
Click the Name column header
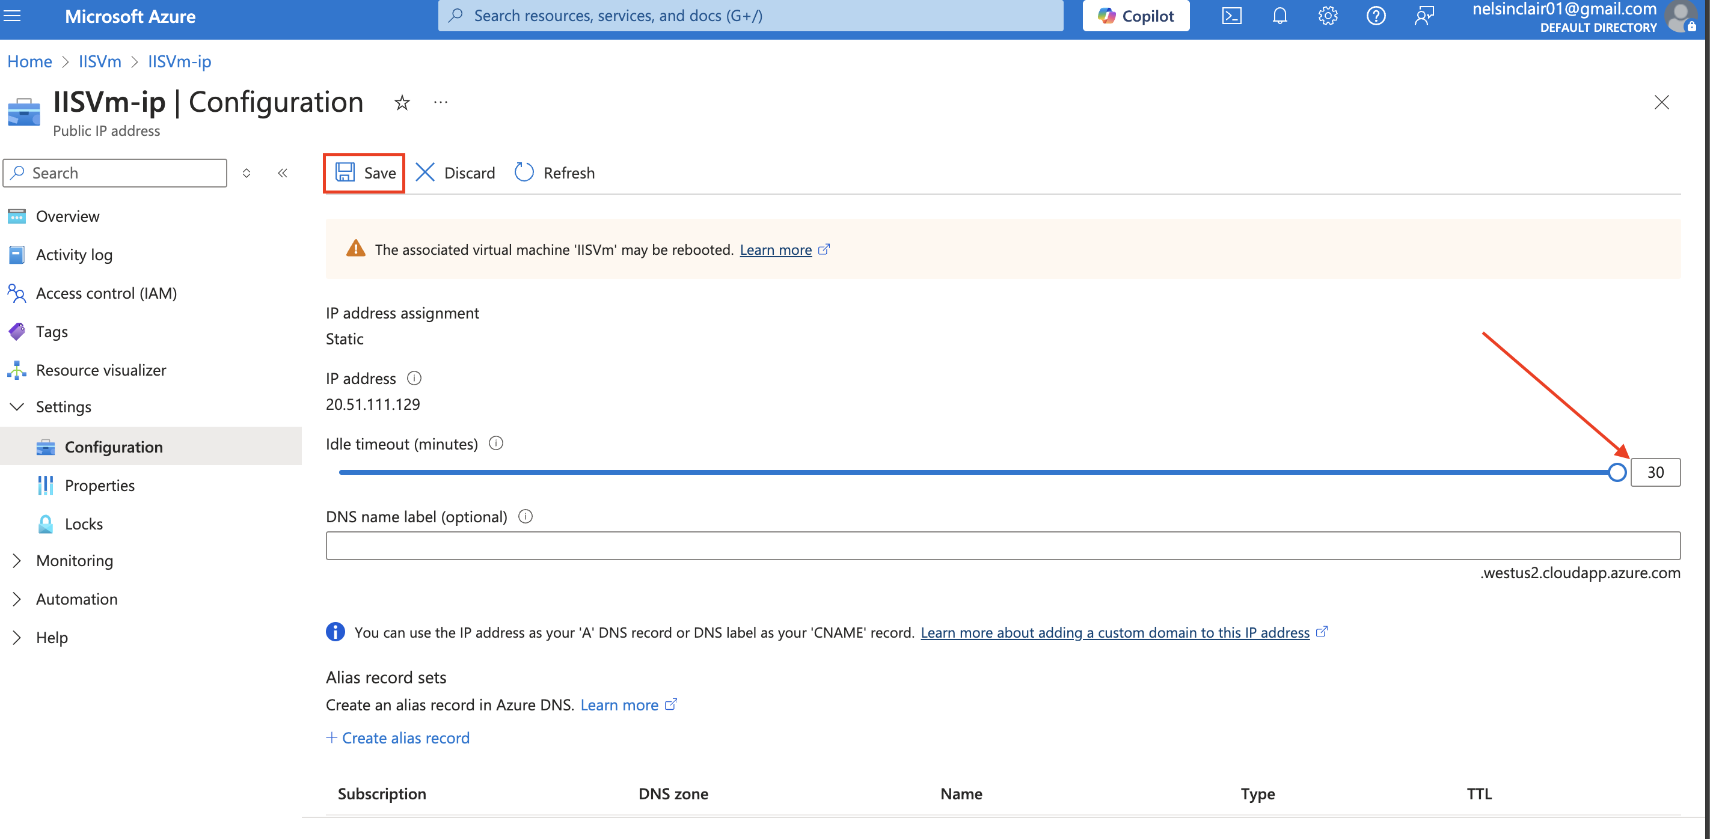click(961, 793)
